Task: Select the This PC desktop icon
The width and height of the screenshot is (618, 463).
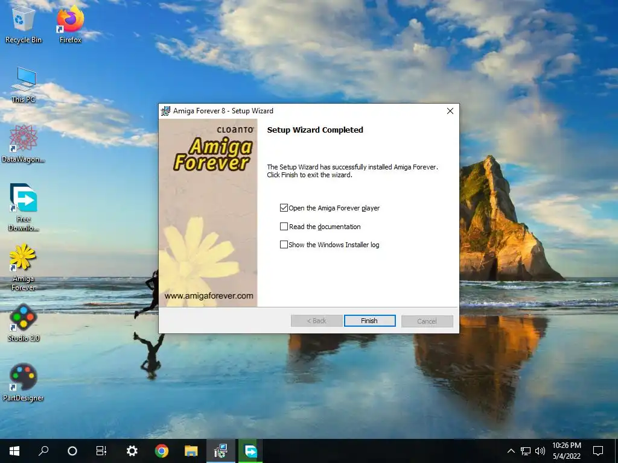Action: [x=24, y=85]
